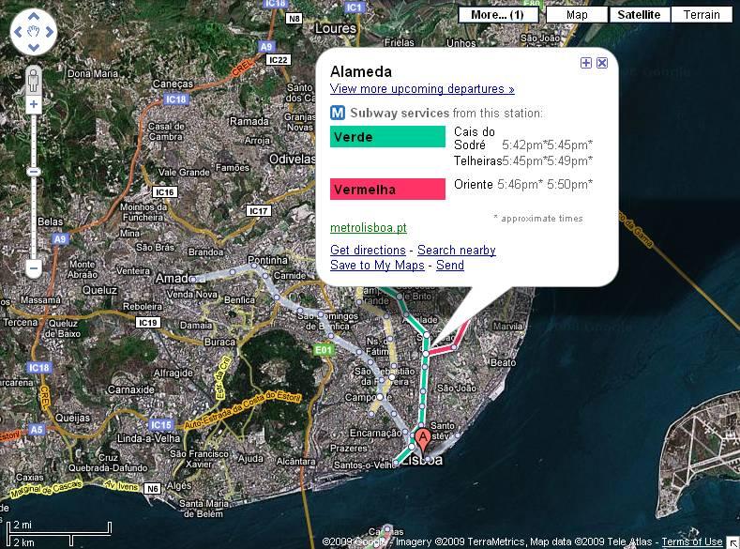Click the N6 road shield

click(x=152, y=489)
